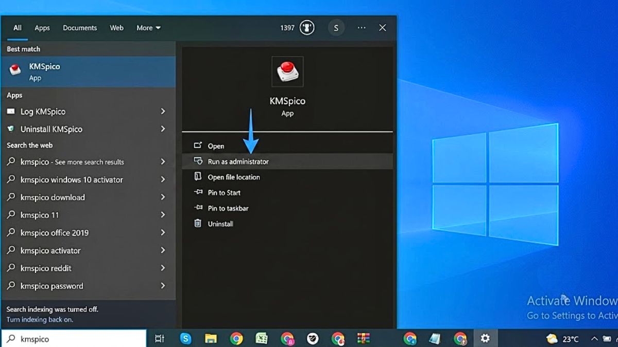Click 'Turn indexing back on.' link

40,319
